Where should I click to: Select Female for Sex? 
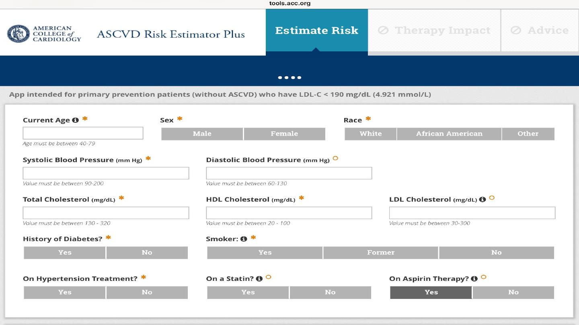[x=285, y=134]
